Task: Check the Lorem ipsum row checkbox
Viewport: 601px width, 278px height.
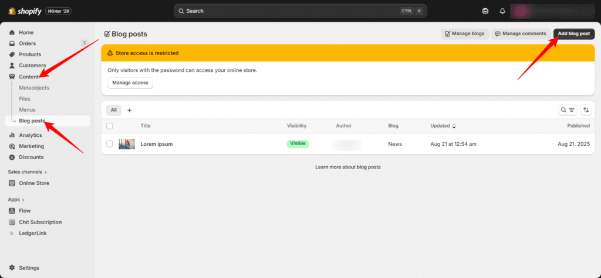Action: (110, 144)
